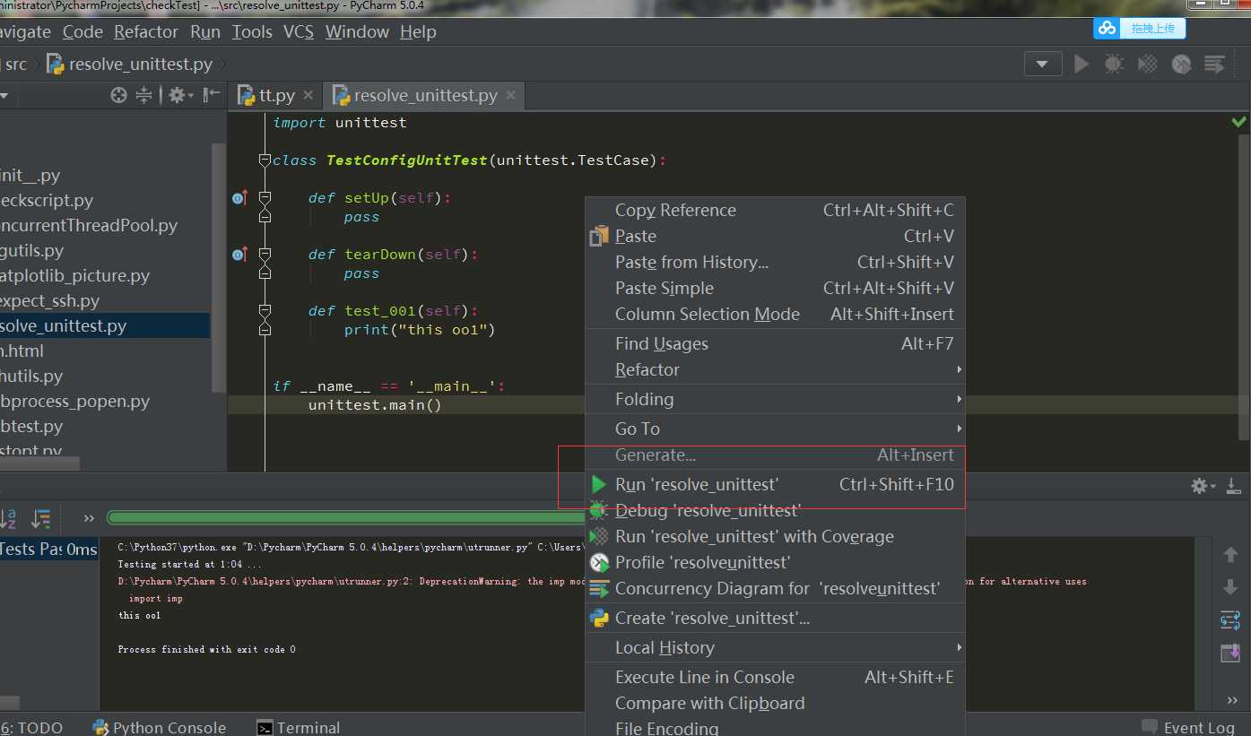This screenshot has width=1251, height=736.
Task: Choose Debug 'resolve_unittest' in context menu
Action: pyautogui.click(x=775, y=510)
